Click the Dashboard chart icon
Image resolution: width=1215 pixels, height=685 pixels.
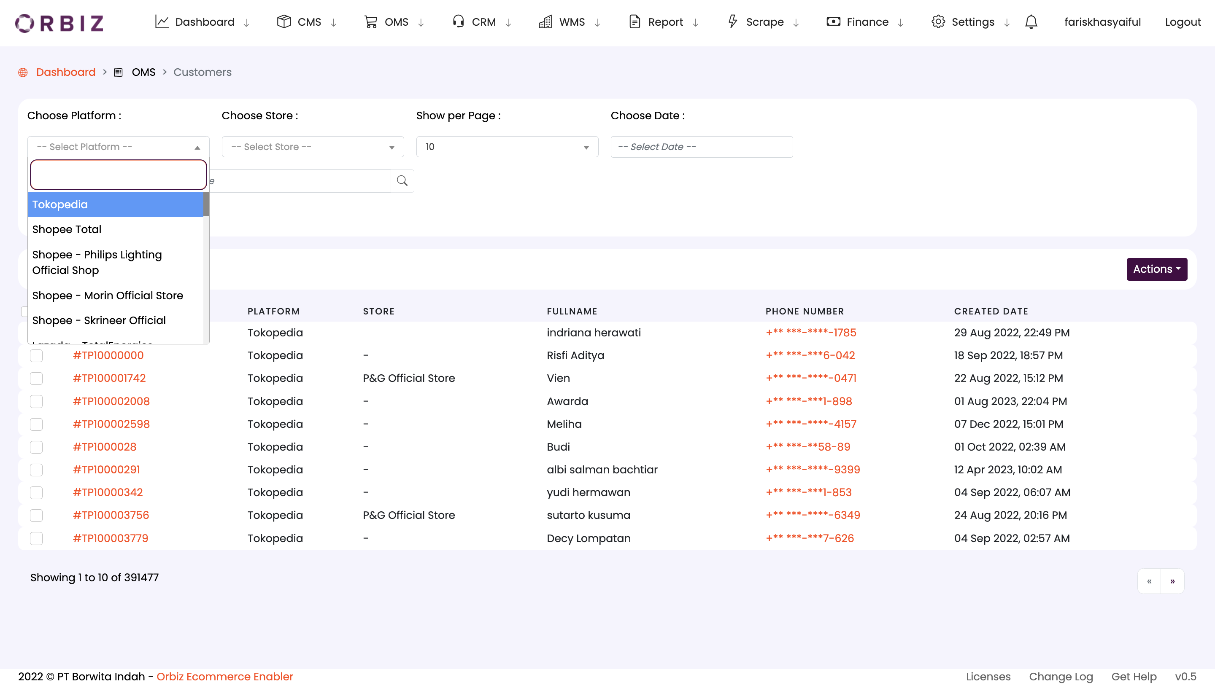[162, 21]
